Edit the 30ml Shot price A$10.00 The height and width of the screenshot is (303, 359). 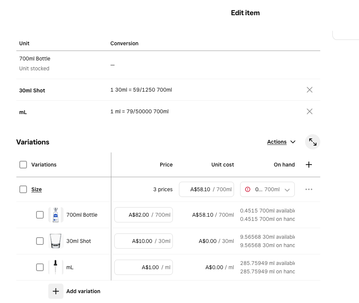[x=144, y=241]
